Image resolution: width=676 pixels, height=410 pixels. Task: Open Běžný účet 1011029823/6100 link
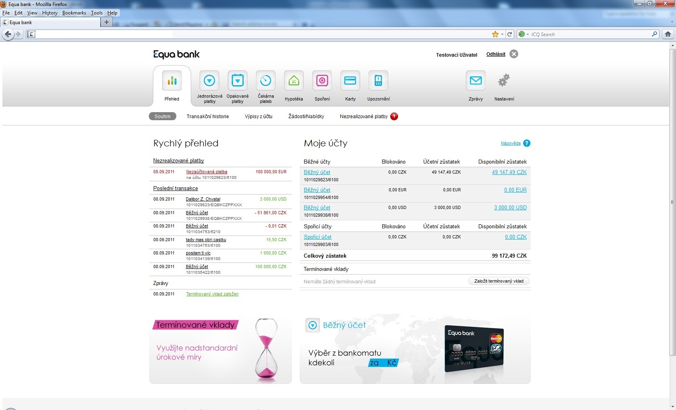[x=317, y=172]
